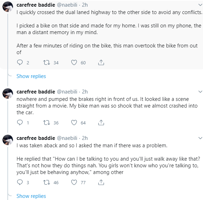The height and width of the screenshot is (200, 203).
Task: Share the pumped the brakes tweet
Action: [101, 123]
